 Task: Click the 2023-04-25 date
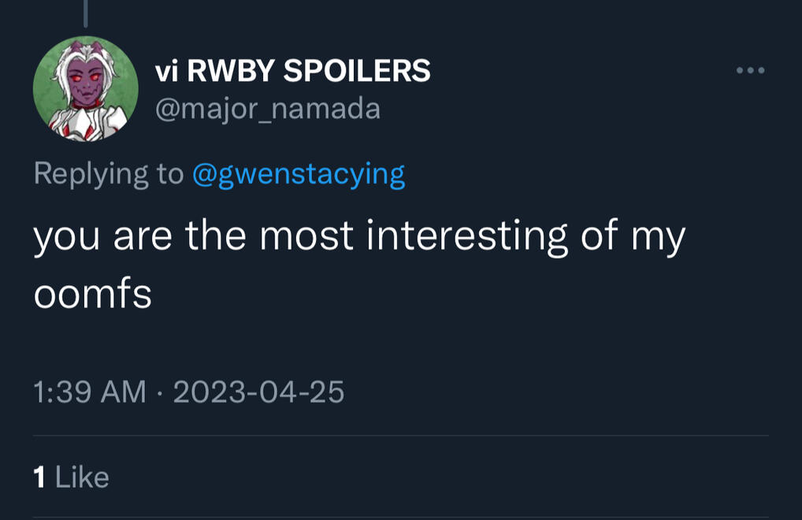258,392
